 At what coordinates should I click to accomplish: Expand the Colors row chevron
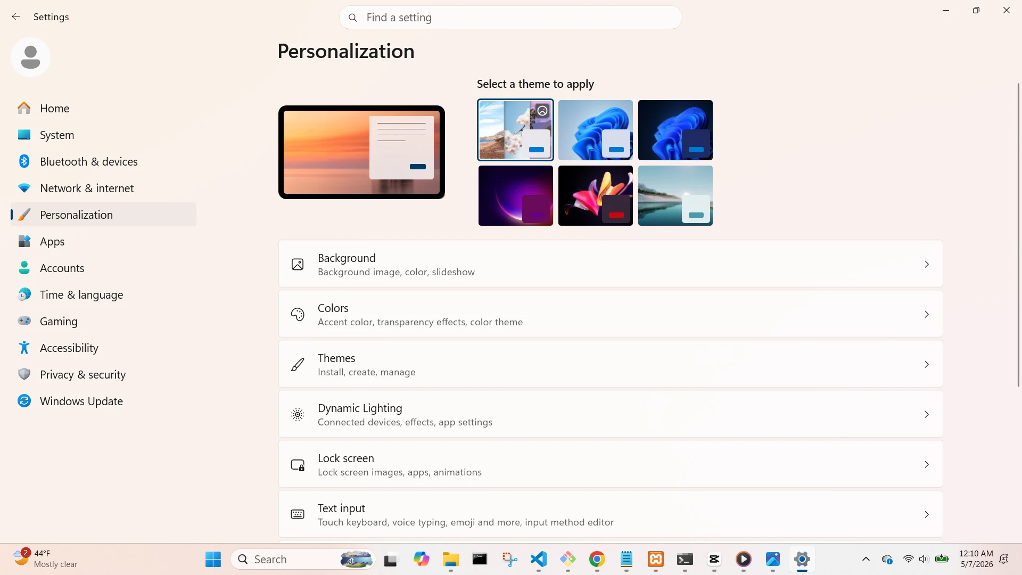(x=927, y=315)
